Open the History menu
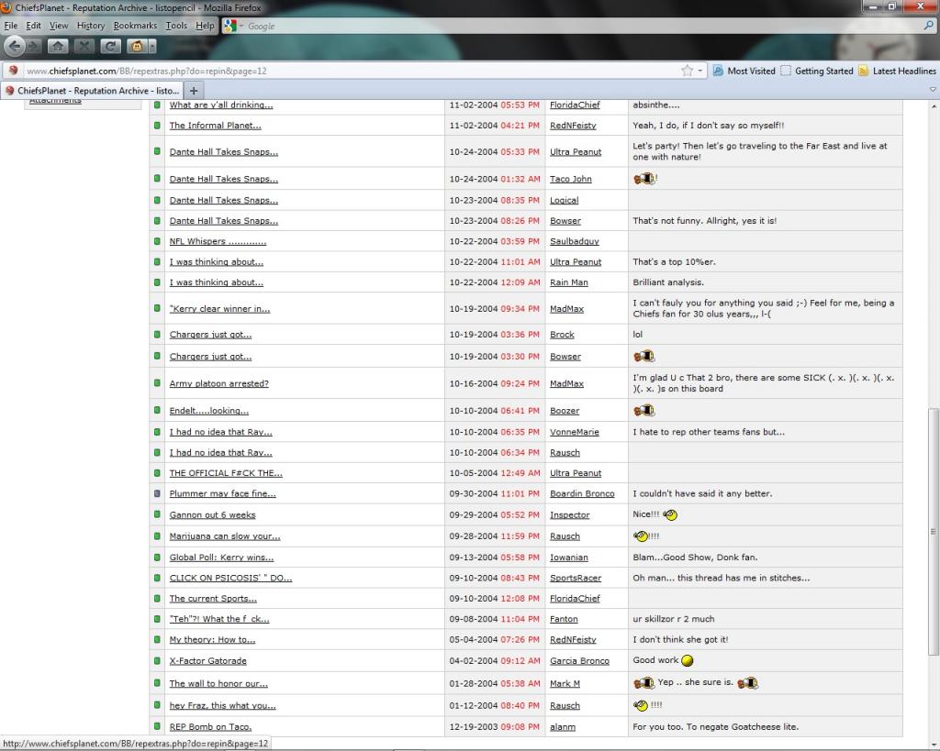The image size is (940, 751). [x=91, y=25]
